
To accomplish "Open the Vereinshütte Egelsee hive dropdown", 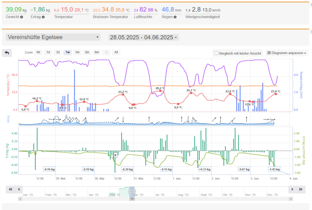I will [x=53, y=37].
